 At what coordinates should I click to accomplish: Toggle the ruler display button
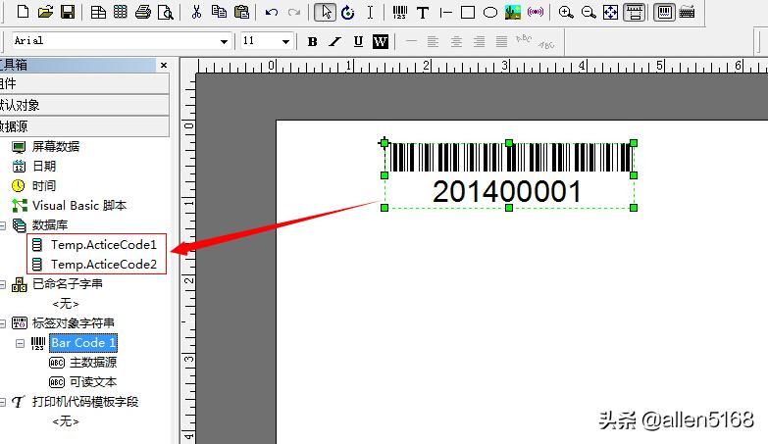coord(634,12)
